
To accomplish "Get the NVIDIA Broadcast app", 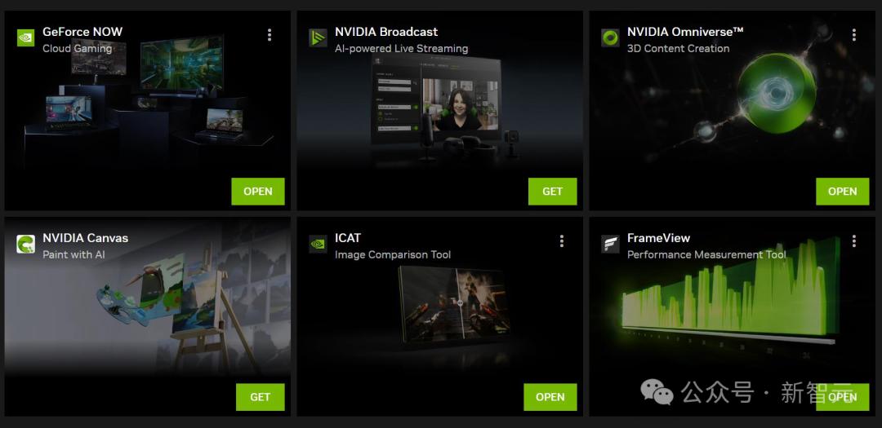I will [x=552, y=192].
